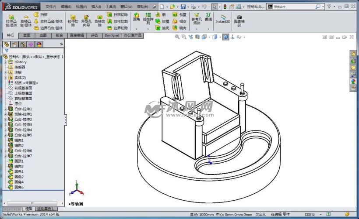Image resolution: width=359 pixels, height=219 pixels.
Task: Open the 圆角 fillet dropdown arrow
Action: coord(137,28)
